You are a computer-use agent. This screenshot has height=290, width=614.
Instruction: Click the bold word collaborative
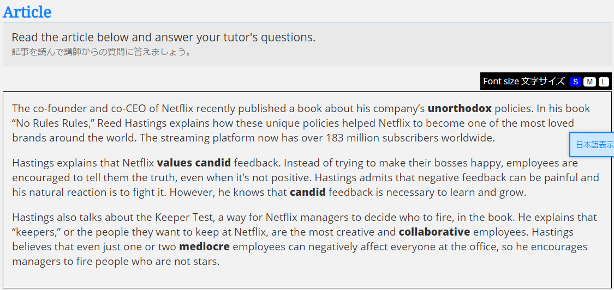click(x=434, y=232)
